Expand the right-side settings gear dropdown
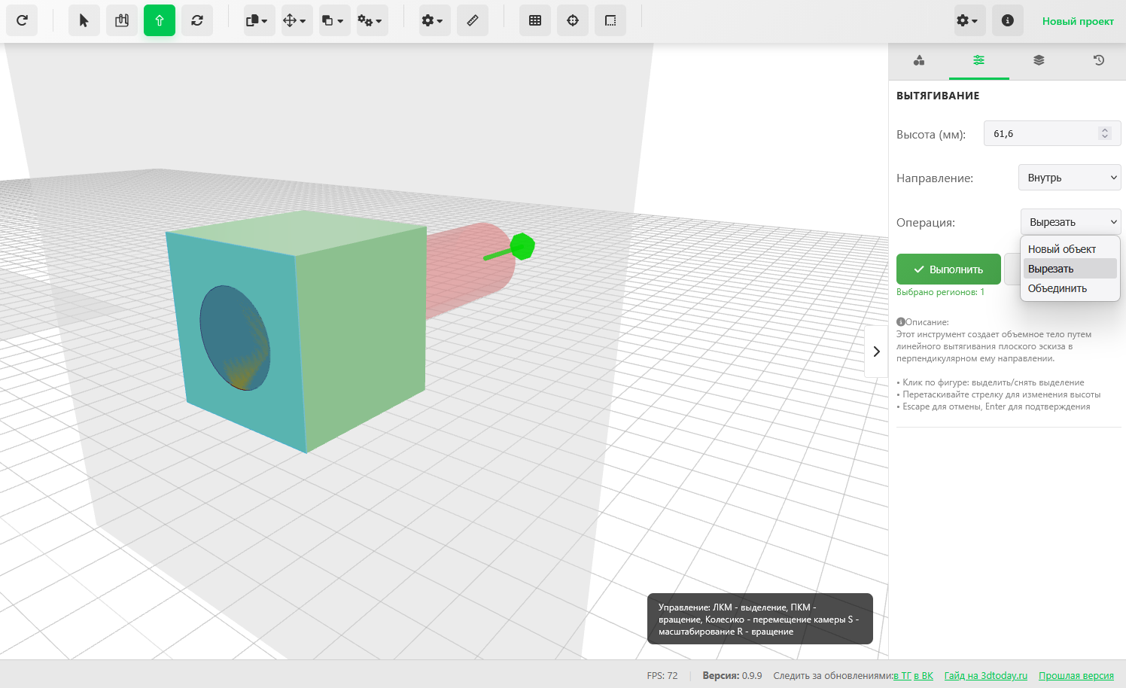Screen dimensions: 1126x688 click(x=967, y=21)
